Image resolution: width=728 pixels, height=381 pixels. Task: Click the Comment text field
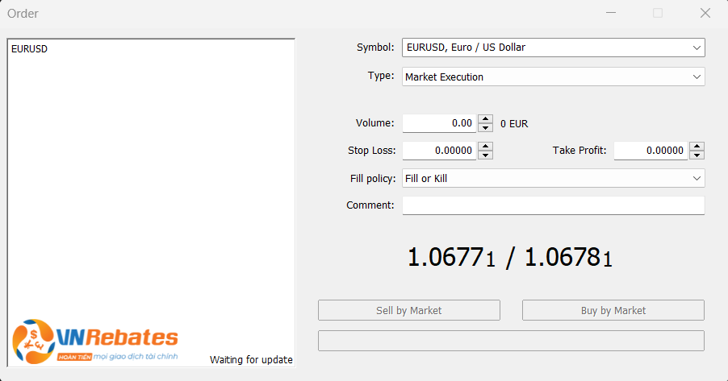(x=554, y=205)
